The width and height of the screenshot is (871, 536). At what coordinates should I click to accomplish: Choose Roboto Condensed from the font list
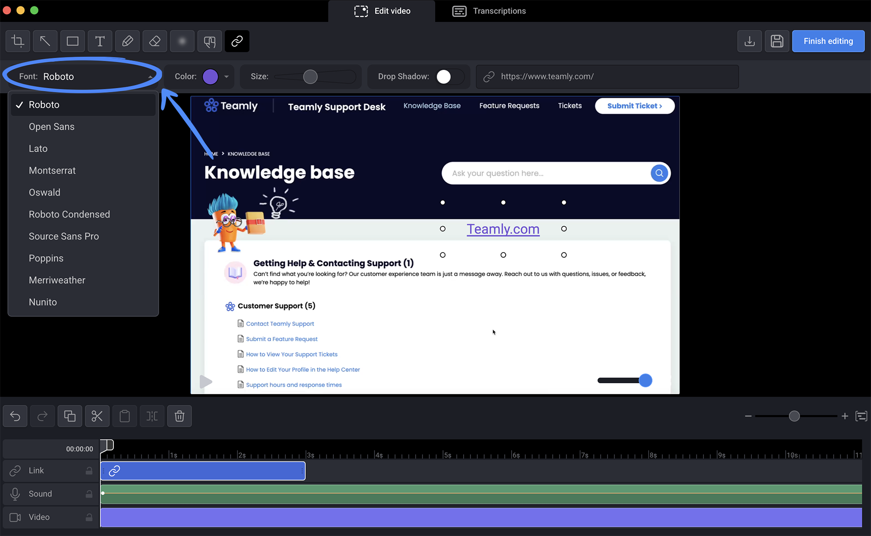(x=83, y=214)
